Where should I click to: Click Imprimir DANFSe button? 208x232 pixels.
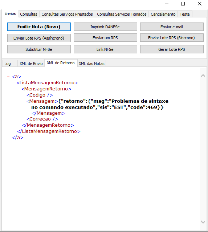pyautogui.click(x=105, y=27)
